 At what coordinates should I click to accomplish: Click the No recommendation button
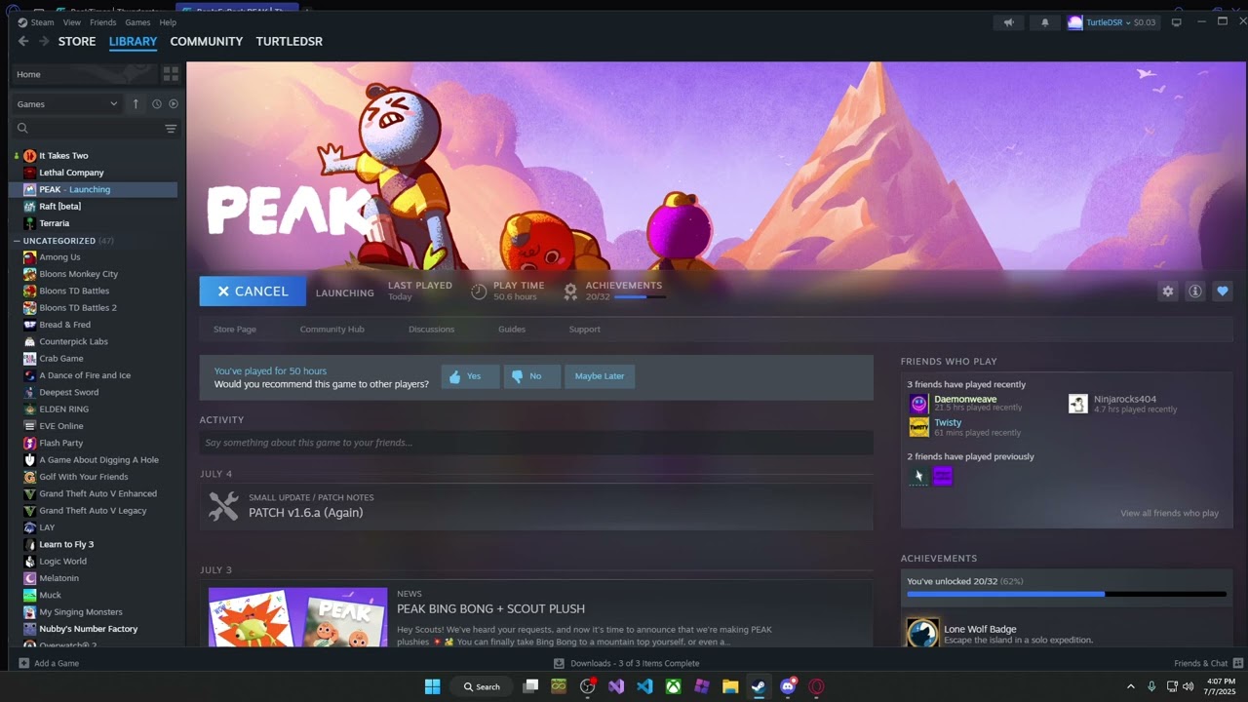coord(532,376)
